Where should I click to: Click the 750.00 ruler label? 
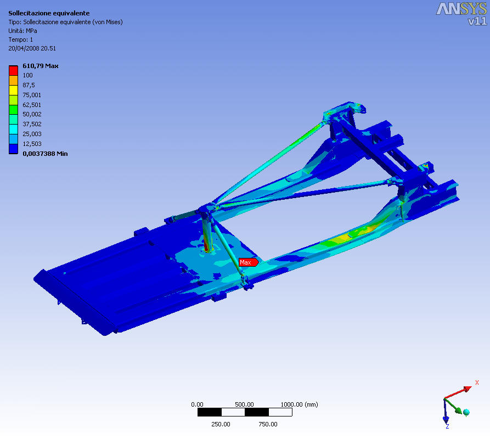(268, 424)
